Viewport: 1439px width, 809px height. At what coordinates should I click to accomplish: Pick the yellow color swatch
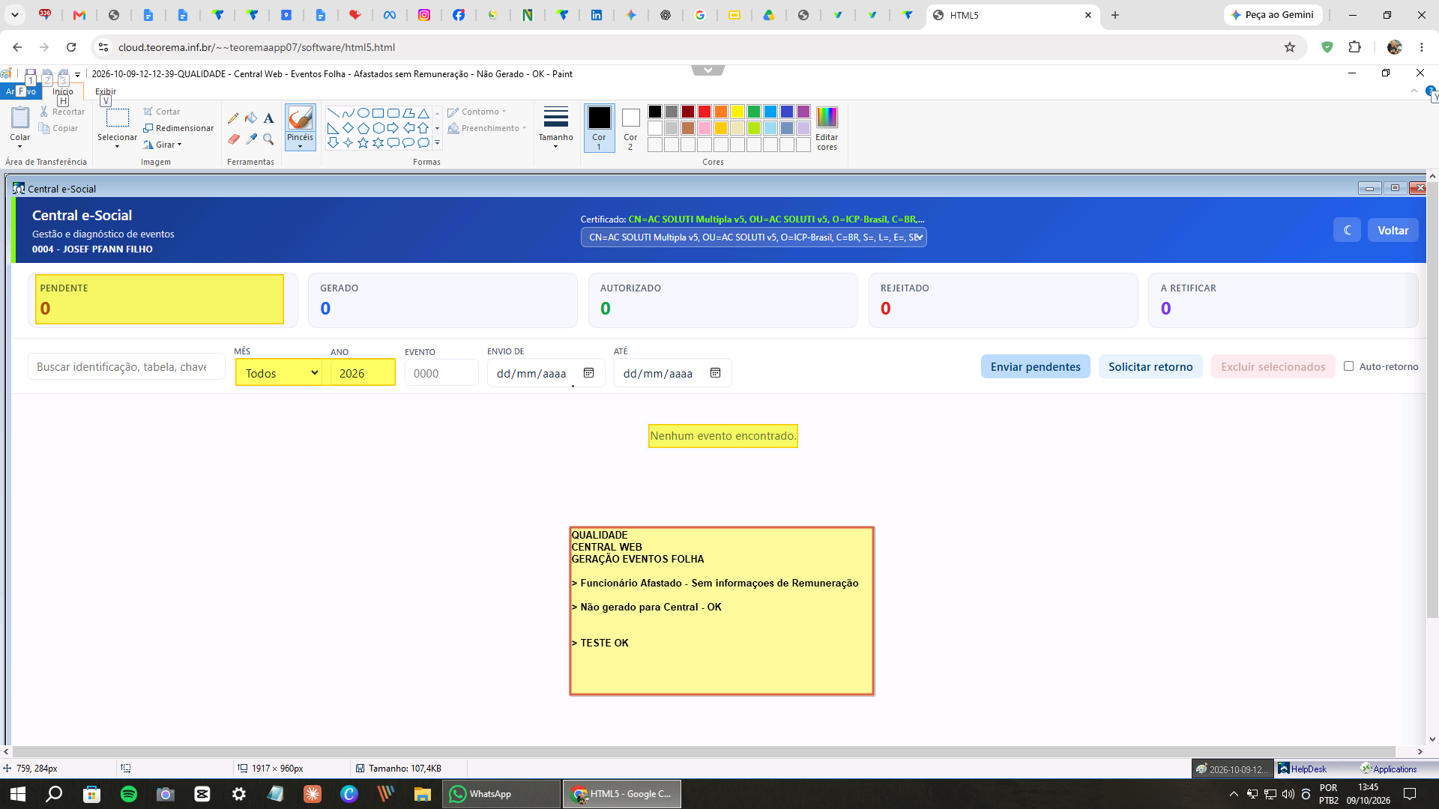[x=737, y=112]
